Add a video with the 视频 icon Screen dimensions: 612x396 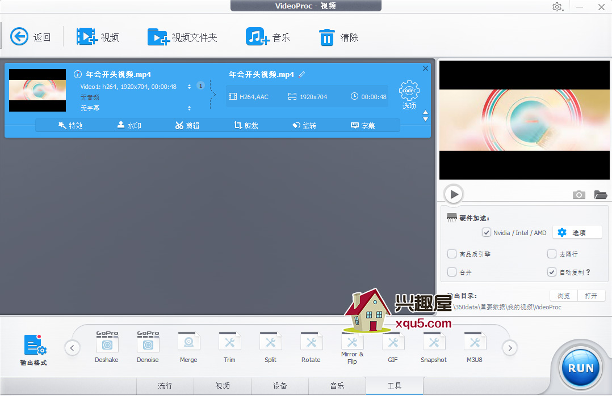[x=87, y=37]
